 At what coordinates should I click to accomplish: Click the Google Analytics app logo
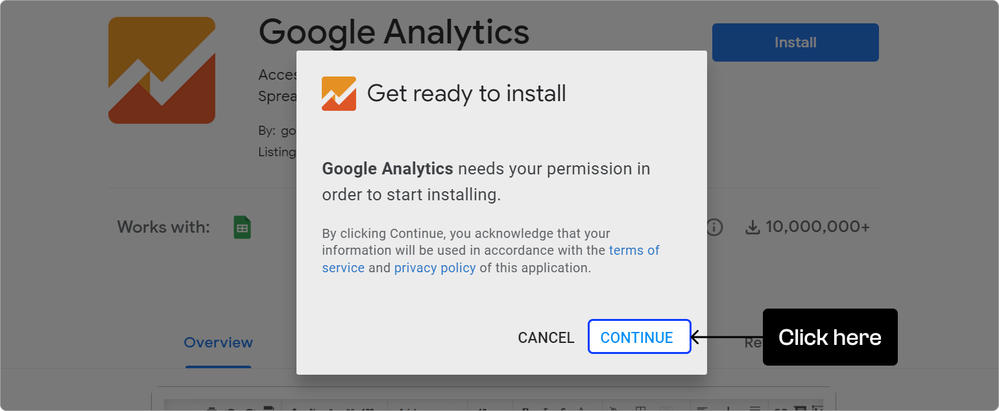[x=162, y=70]
